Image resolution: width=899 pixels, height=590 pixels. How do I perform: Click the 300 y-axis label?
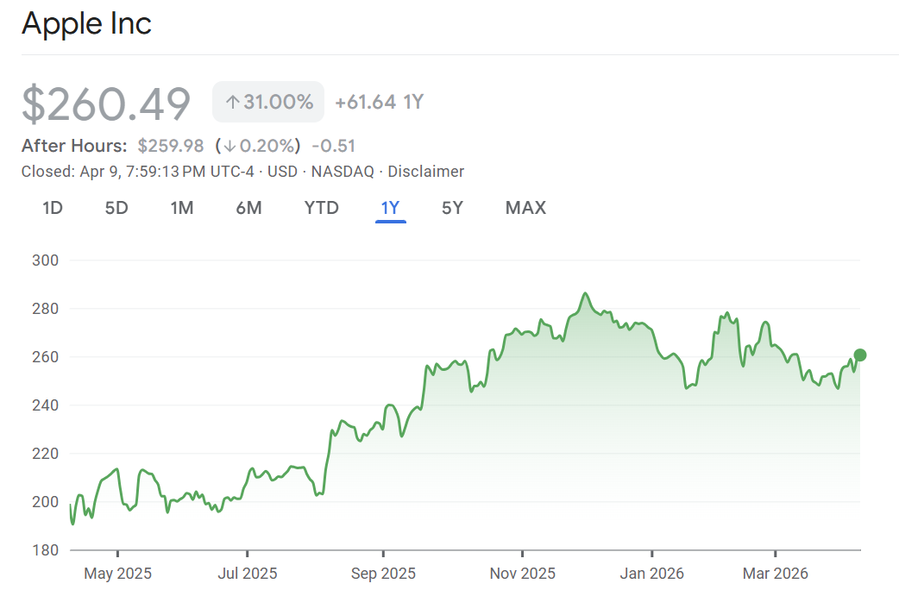coord(46,260)
